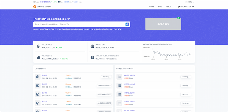Click the green AD badge on the banner

(x=178, y=18)
